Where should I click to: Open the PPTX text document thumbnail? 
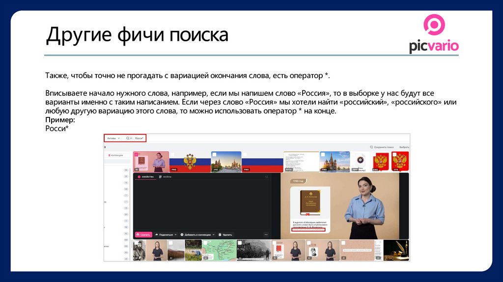click(301, 162)
